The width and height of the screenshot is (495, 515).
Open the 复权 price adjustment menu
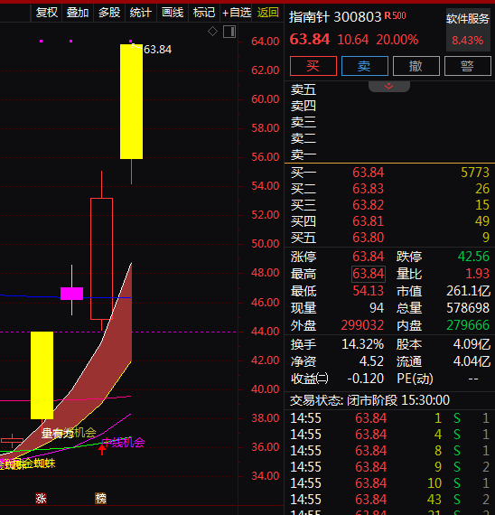47,13
